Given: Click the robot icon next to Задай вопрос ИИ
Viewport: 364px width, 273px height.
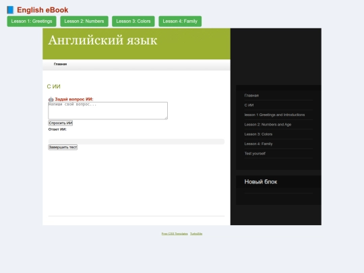Looking at the screenshot, I should [x=51, y=99].
